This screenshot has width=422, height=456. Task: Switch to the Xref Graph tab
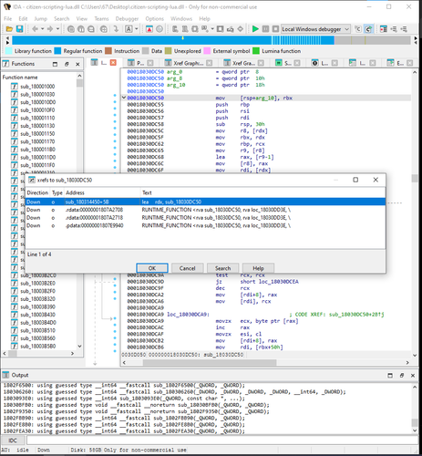[188, 63]
